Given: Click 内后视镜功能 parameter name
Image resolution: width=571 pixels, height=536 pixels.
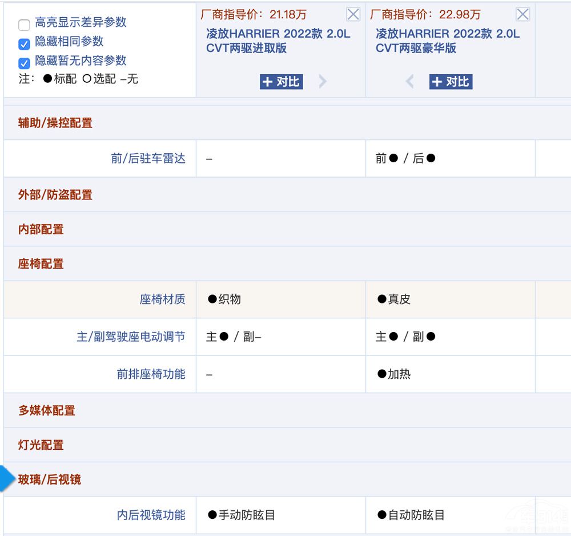Looking at the screenshot, I should point(151,515).
